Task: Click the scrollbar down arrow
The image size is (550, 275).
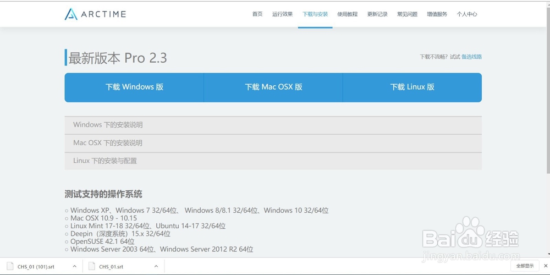Action: pyautogui.click(x=548, y=254)
